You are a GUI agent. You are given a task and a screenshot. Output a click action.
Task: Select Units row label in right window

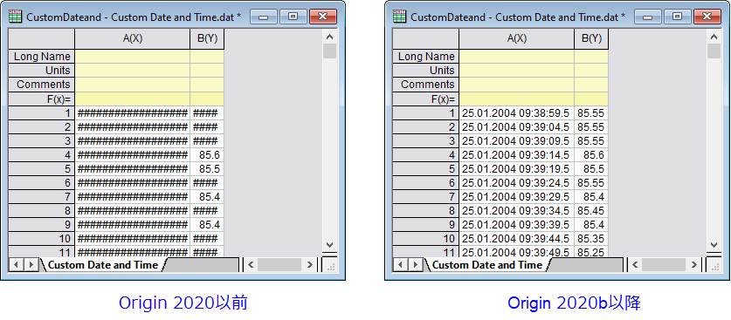(426, 71)
